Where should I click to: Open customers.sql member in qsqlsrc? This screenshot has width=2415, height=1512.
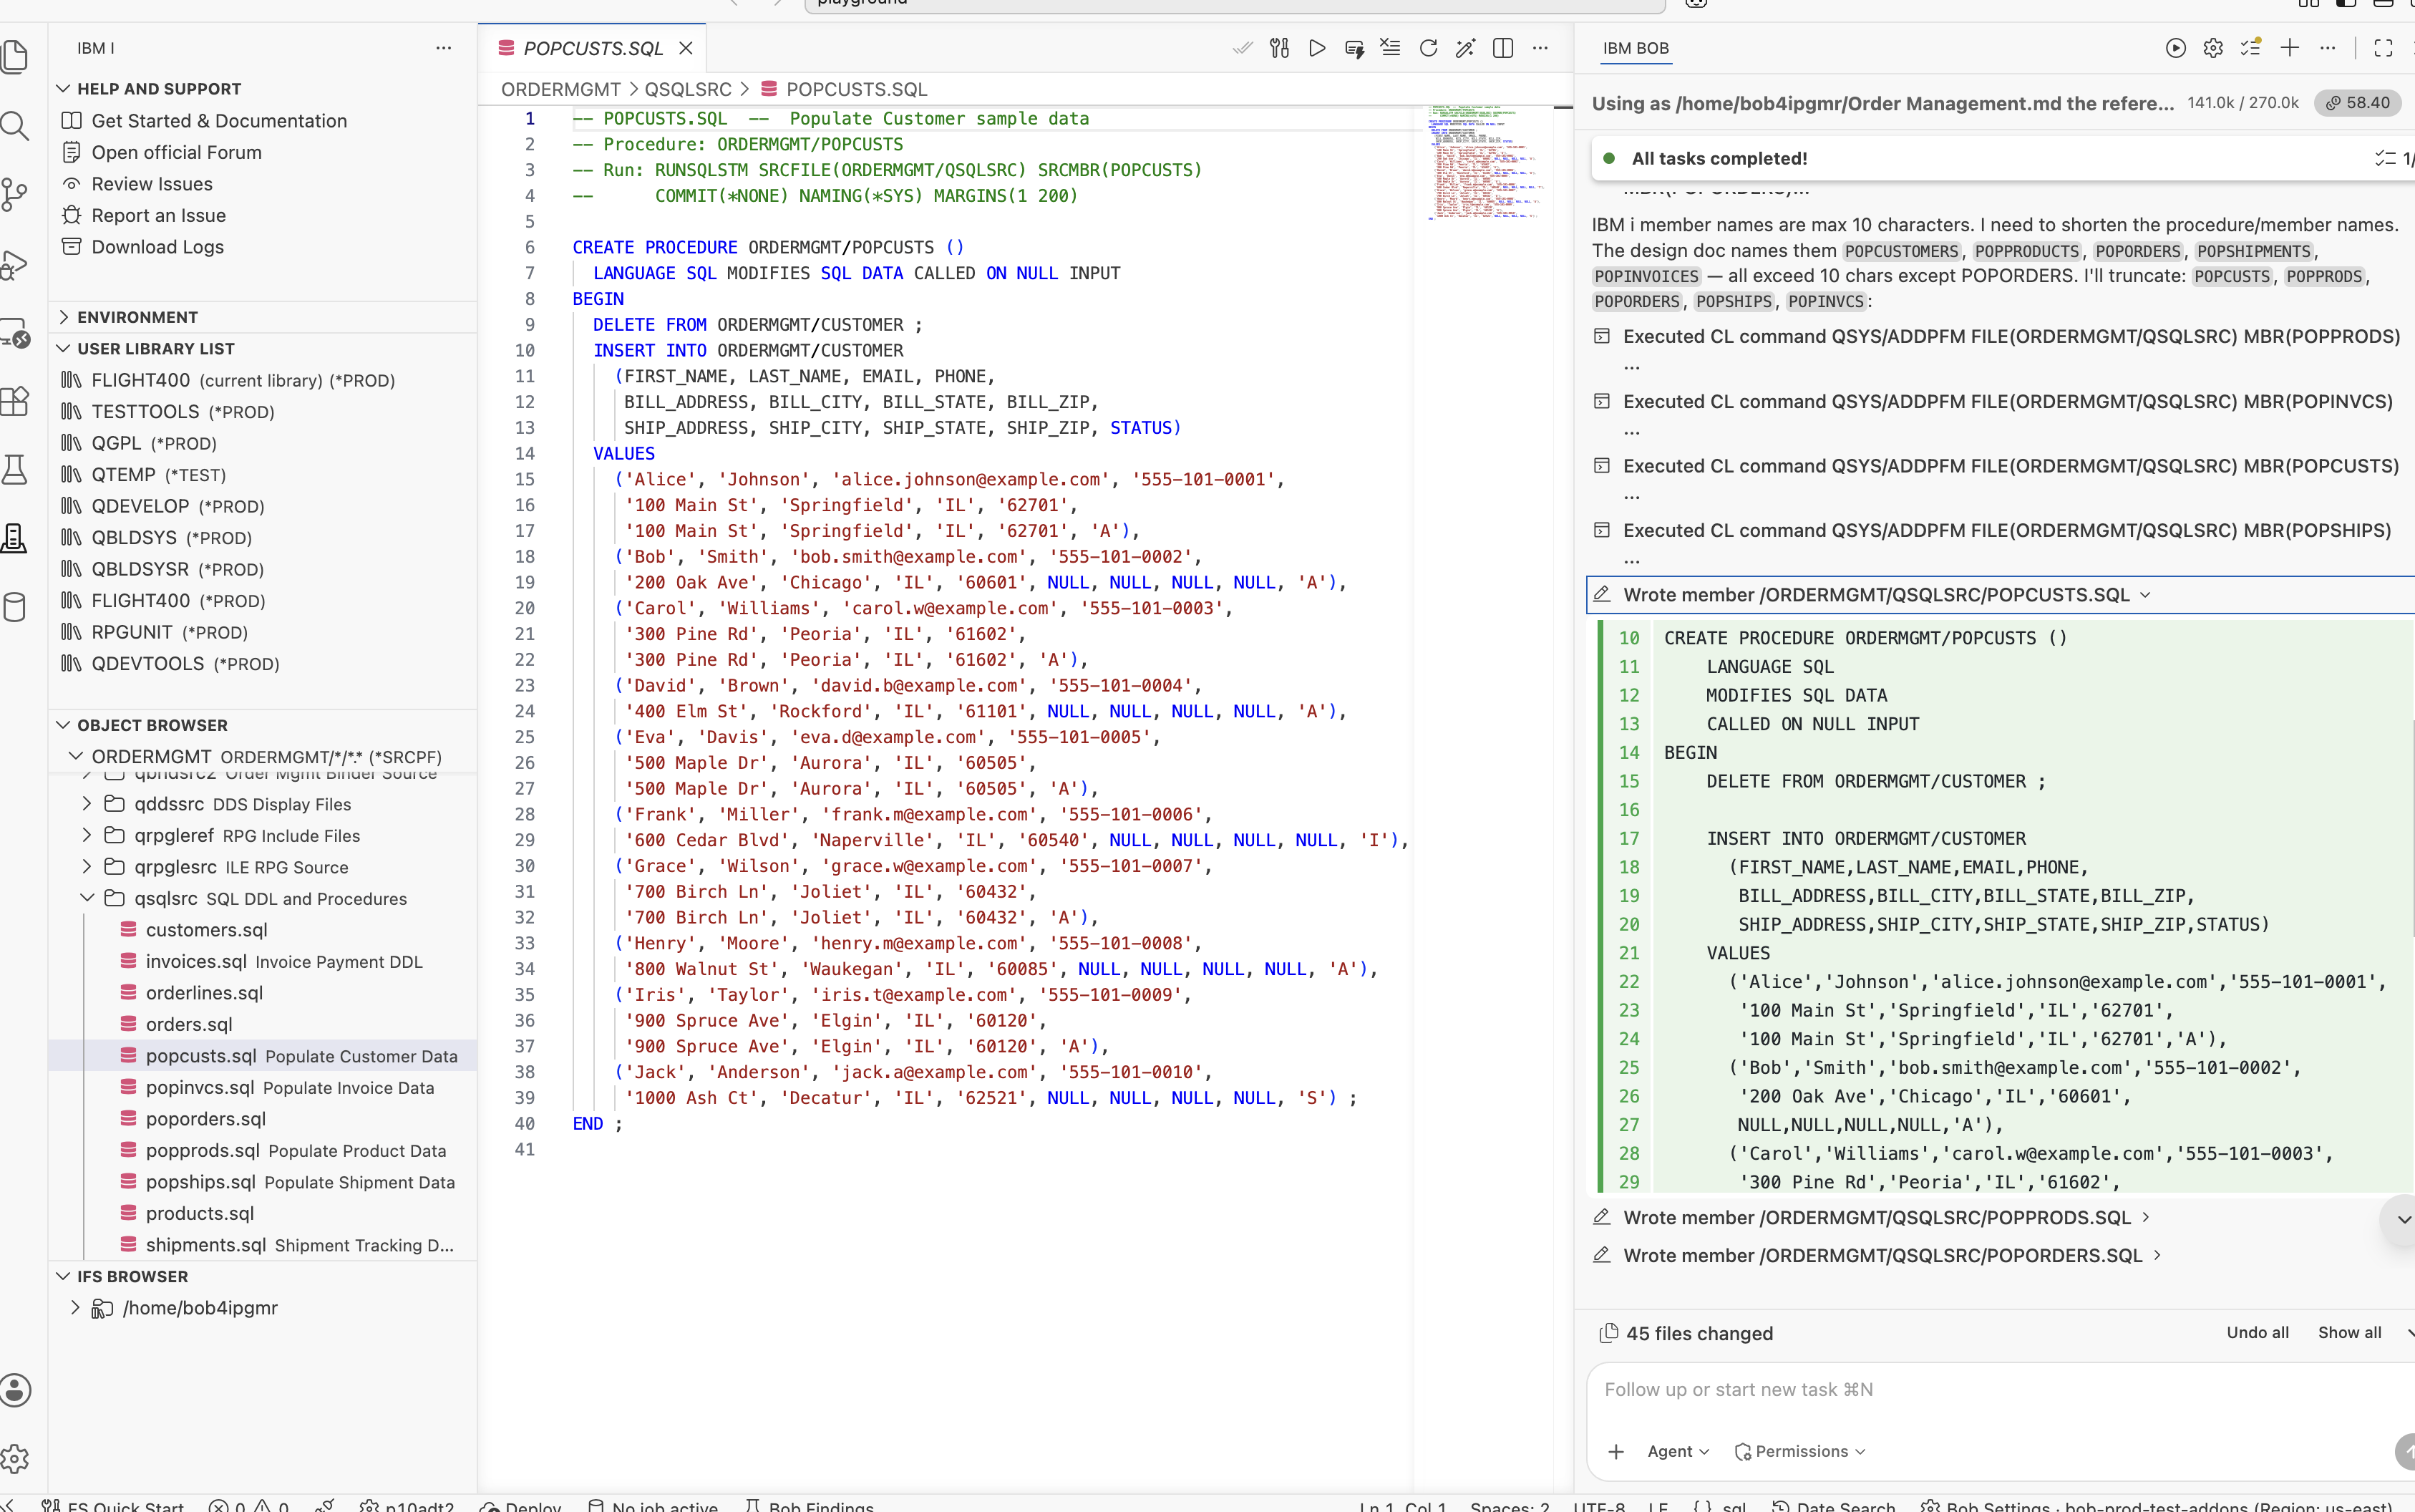pyautogui.click(x=206, y=930)
